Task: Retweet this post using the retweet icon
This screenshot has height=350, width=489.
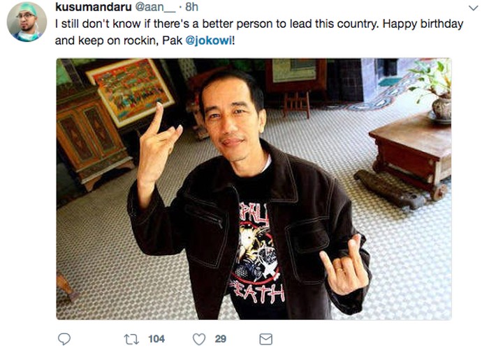Action: [131, 339]
